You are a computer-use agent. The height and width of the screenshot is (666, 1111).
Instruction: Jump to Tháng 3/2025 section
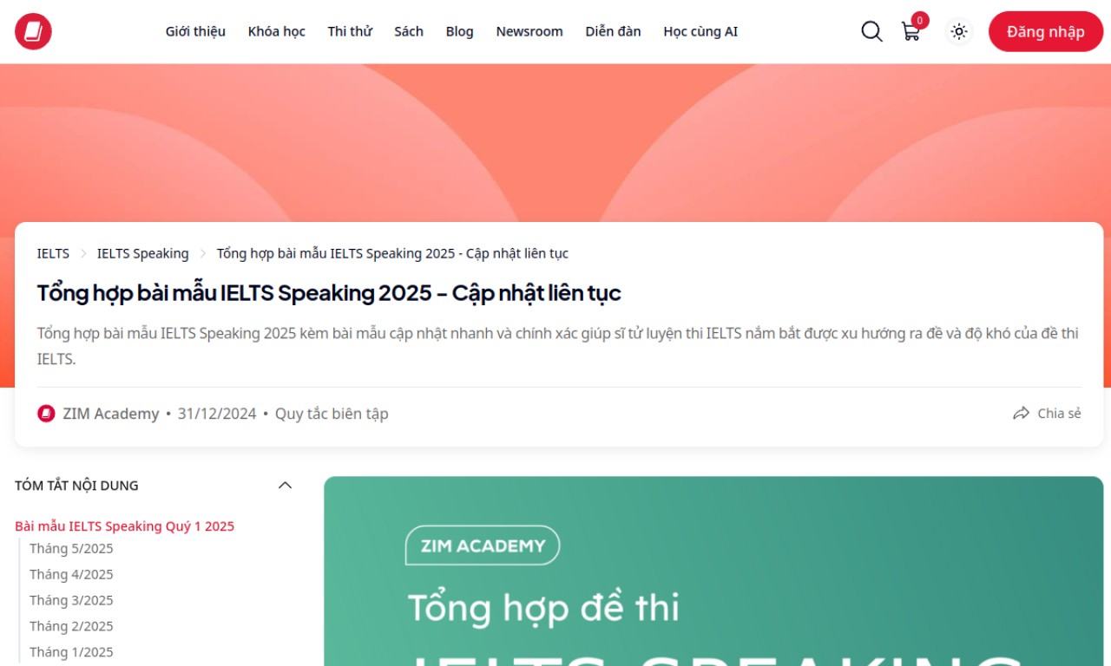(x=71, y=600)
